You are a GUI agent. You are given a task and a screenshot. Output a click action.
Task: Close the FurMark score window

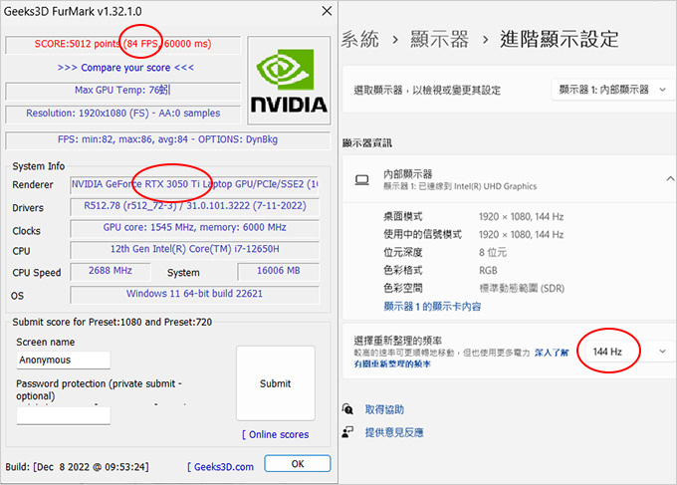[327, 11]
